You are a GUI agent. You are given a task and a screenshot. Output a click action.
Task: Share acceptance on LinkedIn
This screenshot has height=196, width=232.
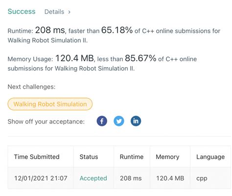click(136, 121)
